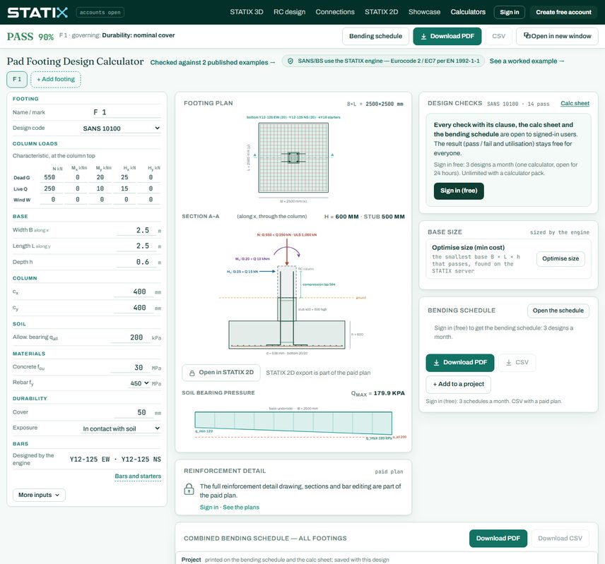Open Connections in the navigation

[x=335, y=12]
